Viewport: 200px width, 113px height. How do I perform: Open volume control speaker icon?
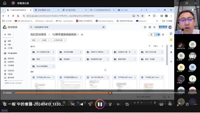pos(170,104)
